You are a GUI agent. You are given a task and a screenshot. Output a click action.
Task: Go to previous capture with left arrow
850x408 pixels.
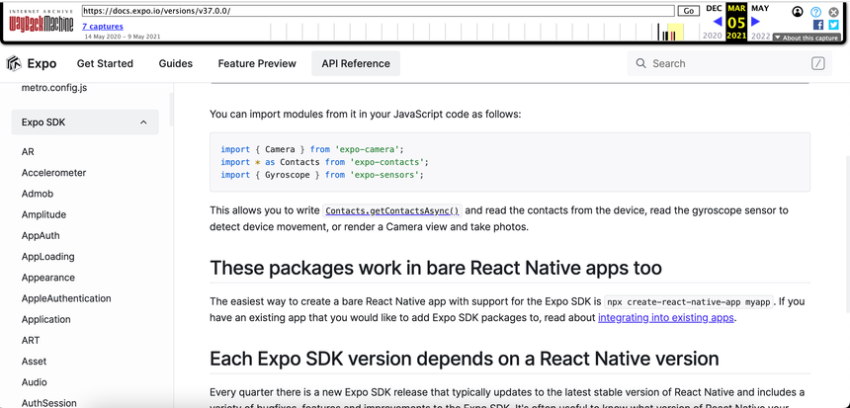[x=718, y=21]
